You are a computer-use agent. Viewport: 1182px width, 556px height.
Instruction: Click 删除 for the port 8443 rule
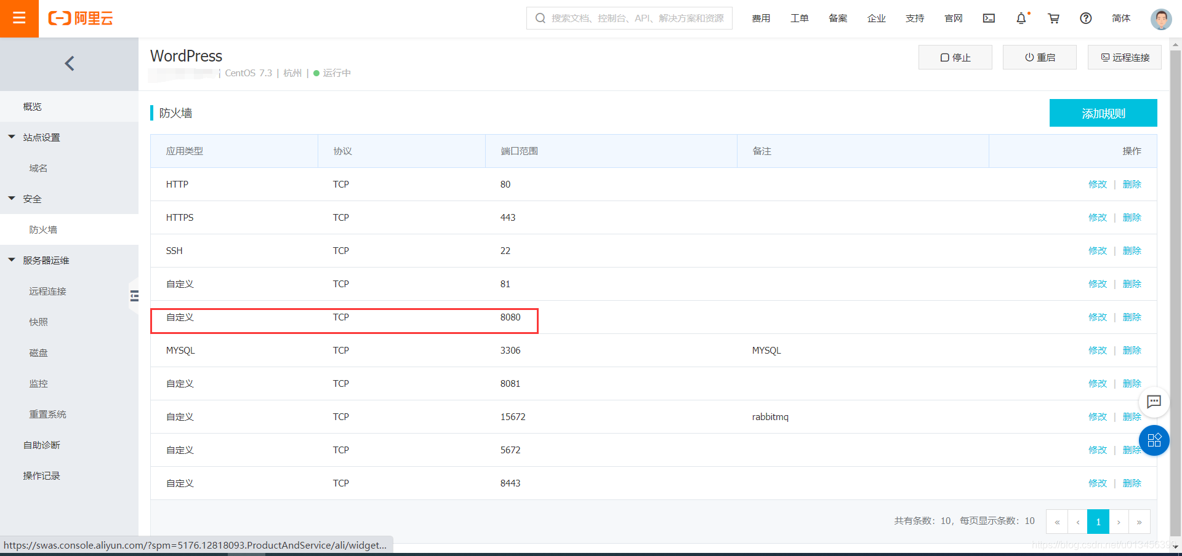[1132, 483]
